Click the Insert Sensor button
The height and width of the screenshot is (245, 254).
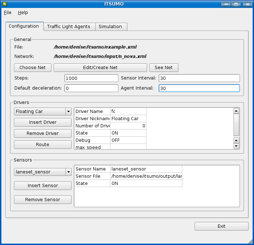42,186
